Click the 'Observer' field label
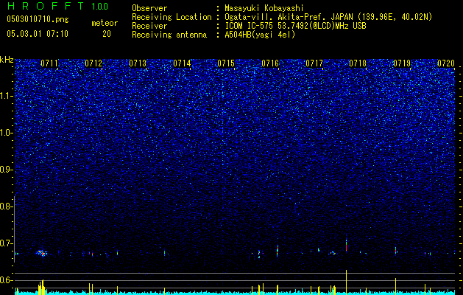Screen dimensions: 463x295 [149, 8]
